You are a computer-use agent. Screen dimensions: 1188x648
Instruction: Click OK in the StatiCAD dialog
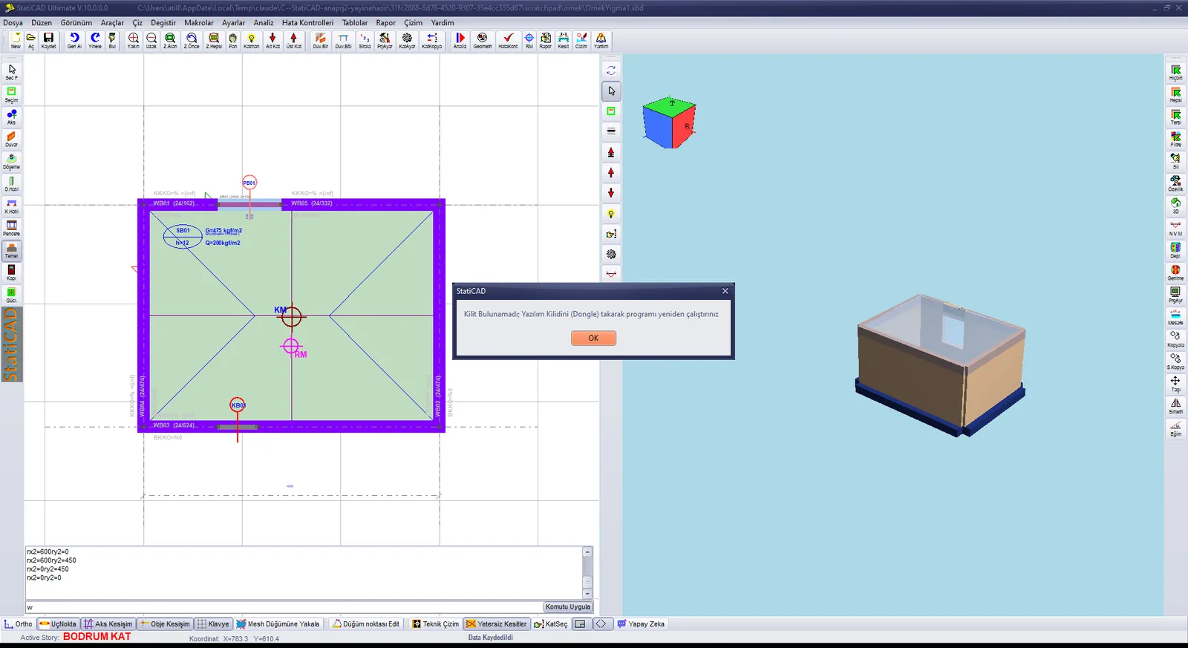(x=593, y=338)
